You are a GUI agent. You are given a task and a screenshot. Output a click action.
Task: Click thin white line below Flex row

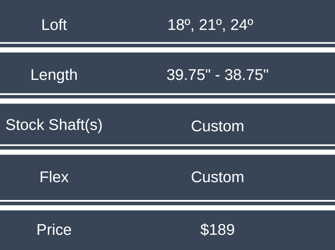[x=167, y=201]
